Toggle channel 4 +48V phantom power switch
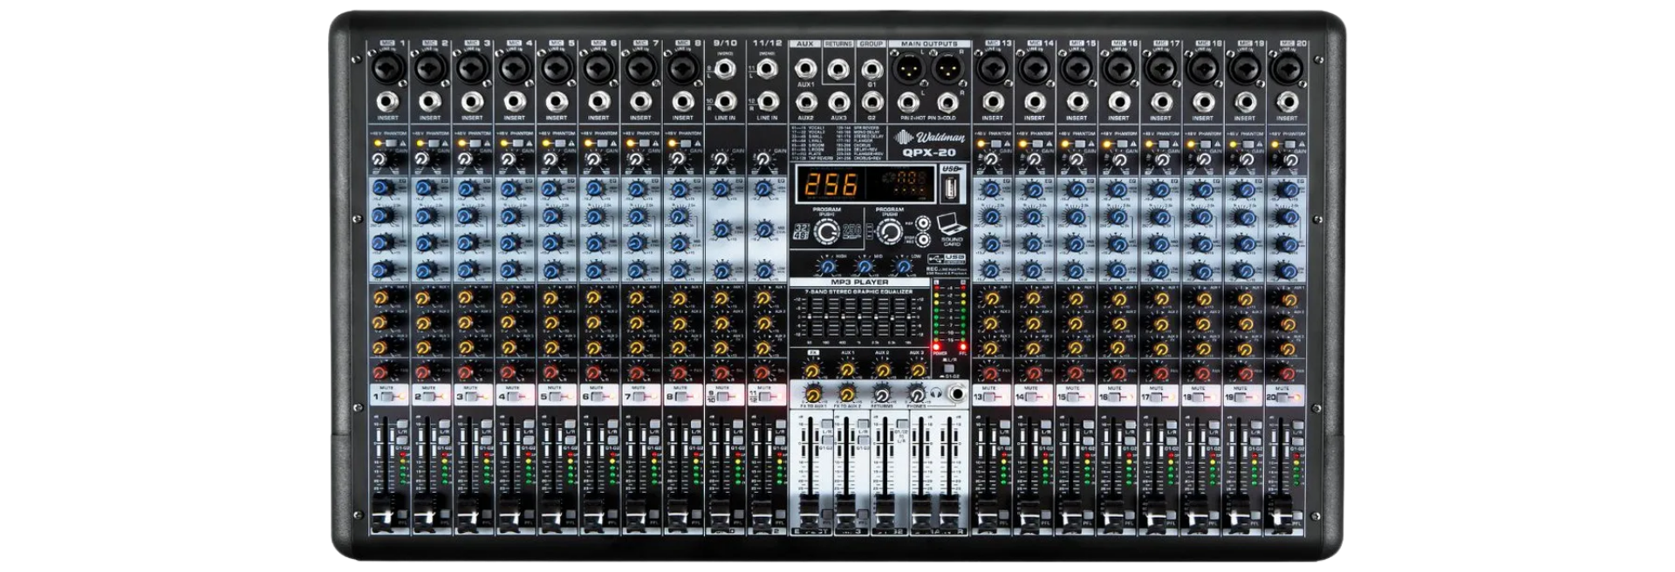 [517, 143]
